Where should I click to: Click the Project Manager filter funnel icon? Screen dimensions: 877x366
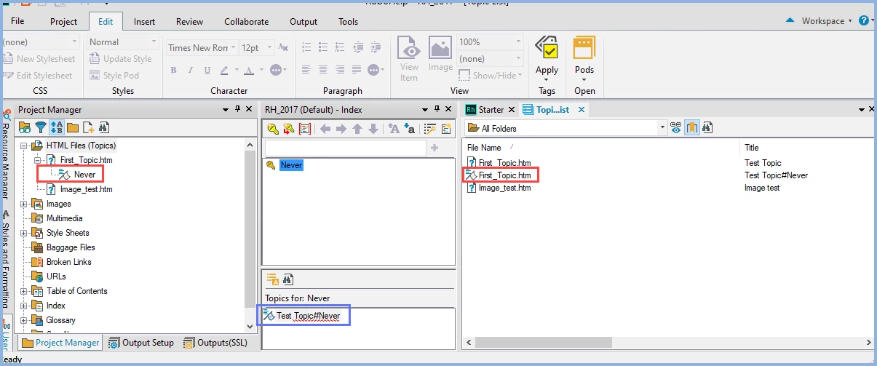click(41, 127)
